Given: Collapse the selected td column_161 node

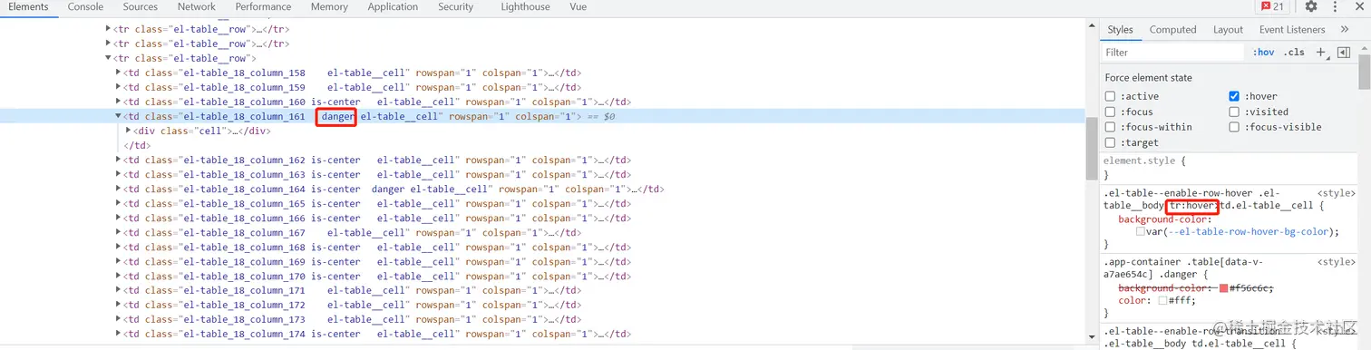Looking at the screenshot, I should 118,116.
